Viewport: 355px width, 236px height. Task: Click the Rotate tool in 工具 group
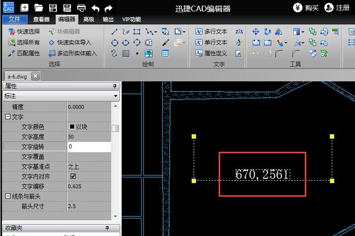(267, 32)
